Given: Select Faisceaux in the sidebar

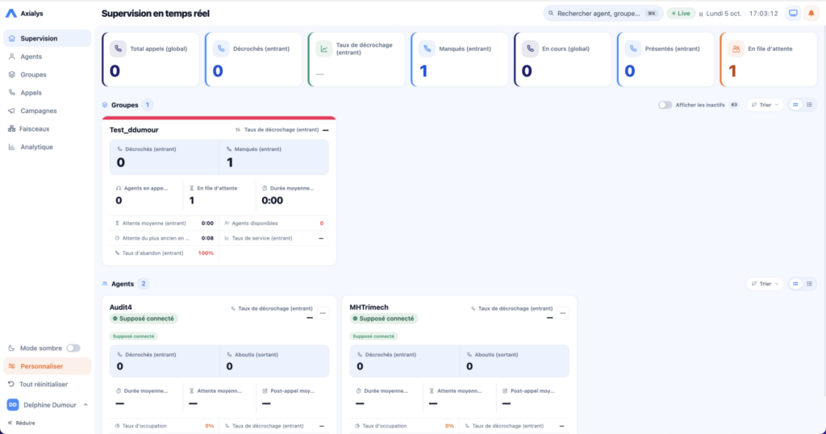Looking at the screenshot, I should click(47, 129).
